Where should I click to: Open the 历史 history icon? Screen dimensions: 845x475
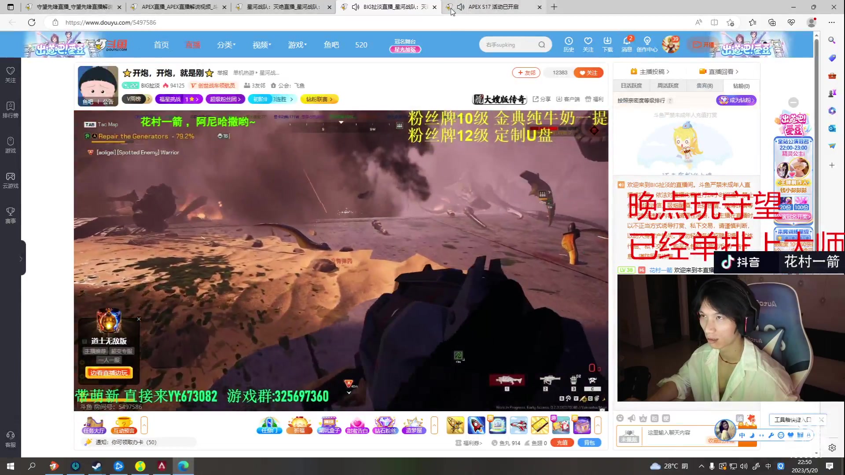(569, 44)
